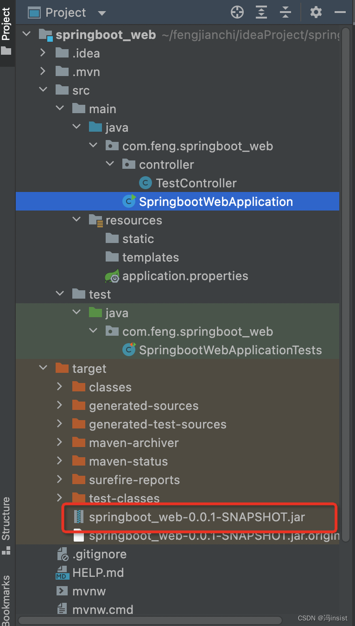Expand the classes folder under target
355x626 pixels.
point(59,387)
